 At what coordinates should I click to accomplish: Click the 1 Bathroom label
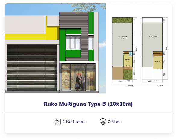(74, 121)
